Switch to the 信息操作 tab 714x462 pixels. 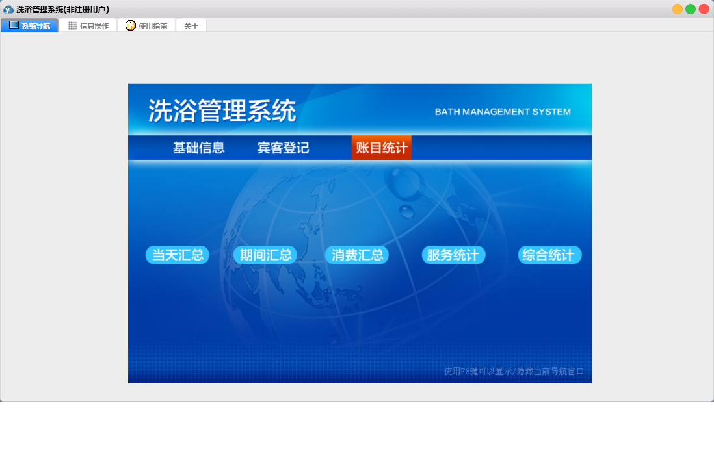click(x=88, y=25)
